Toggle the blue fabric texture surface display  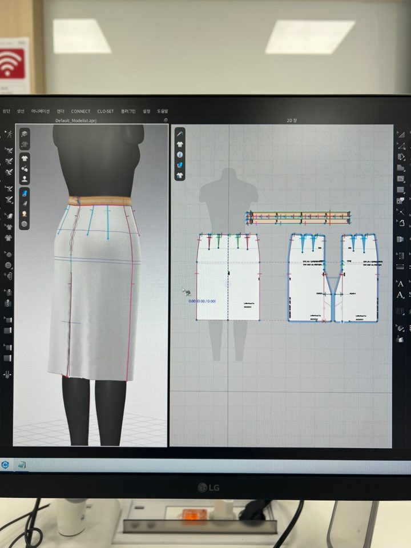click(x=25, y=193)
